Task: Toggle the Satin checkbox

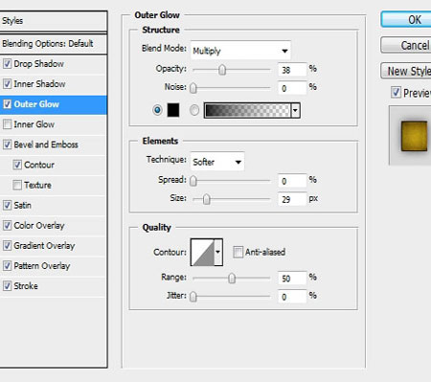Action: pos(7,205)
